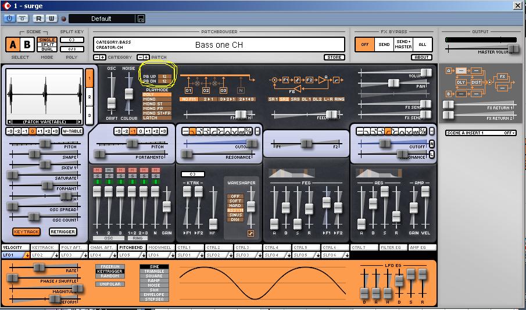Viewport: 526px width, 310px height.
Task: Select oscillator O3 box in FM routing
Action: pyautogui.click(x=223, y=90)
